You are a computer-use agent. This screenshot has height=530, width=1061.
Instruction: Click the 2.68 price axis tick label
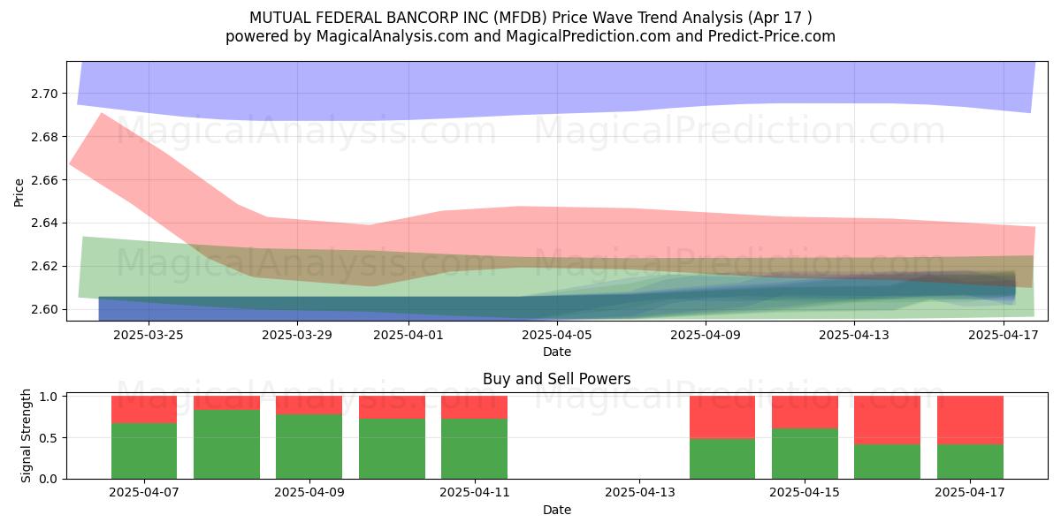coord(43,137)
